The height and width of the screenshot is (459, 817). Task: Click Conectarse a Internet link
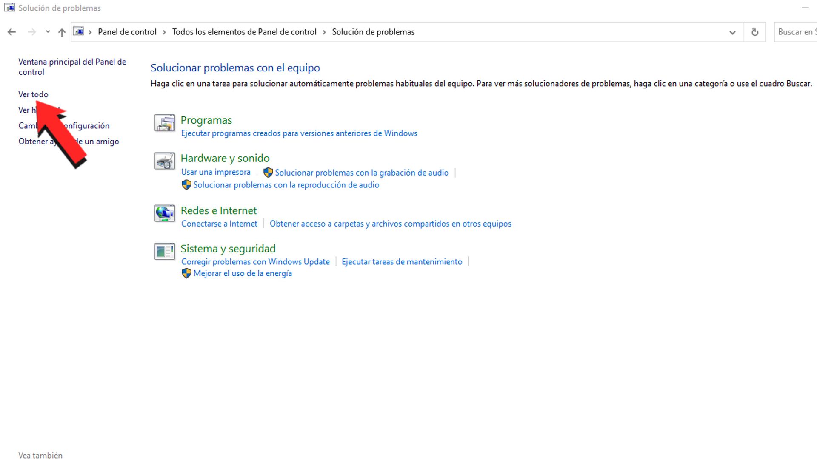[x=219, y=224]
